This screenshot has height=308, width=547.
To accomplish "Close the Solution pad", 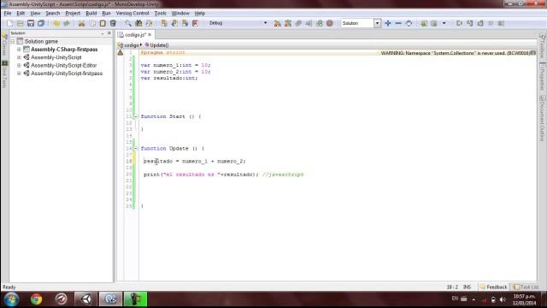I will 109,33.
